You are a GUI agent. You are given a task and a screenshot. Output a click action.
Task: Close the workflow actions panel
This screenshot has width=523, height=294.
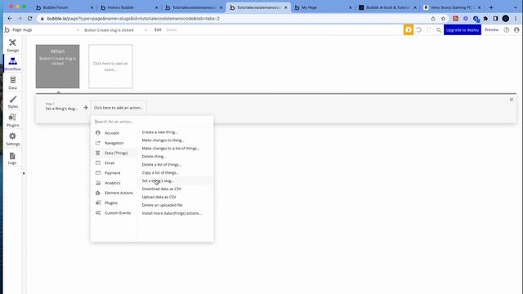point(512,100)
